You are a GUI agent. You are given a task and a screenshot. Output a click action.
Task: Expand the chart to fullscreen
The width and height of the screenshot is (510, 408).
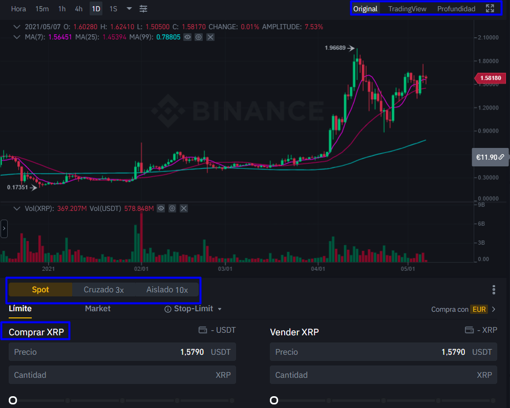point(490,9)
